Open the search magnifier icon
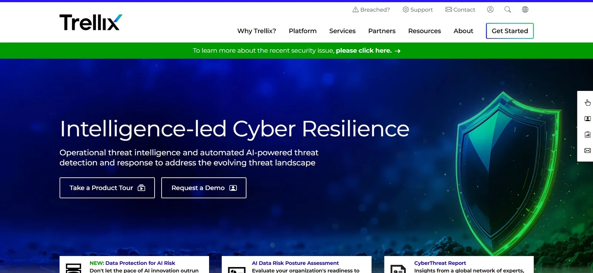Image resolution: width=593 pixels, height=273 pixels. [x=508, y=10]
